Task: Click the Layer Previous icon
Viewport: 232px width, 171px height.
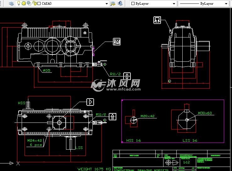Action: pyautogui.click(x=120, y=3)
